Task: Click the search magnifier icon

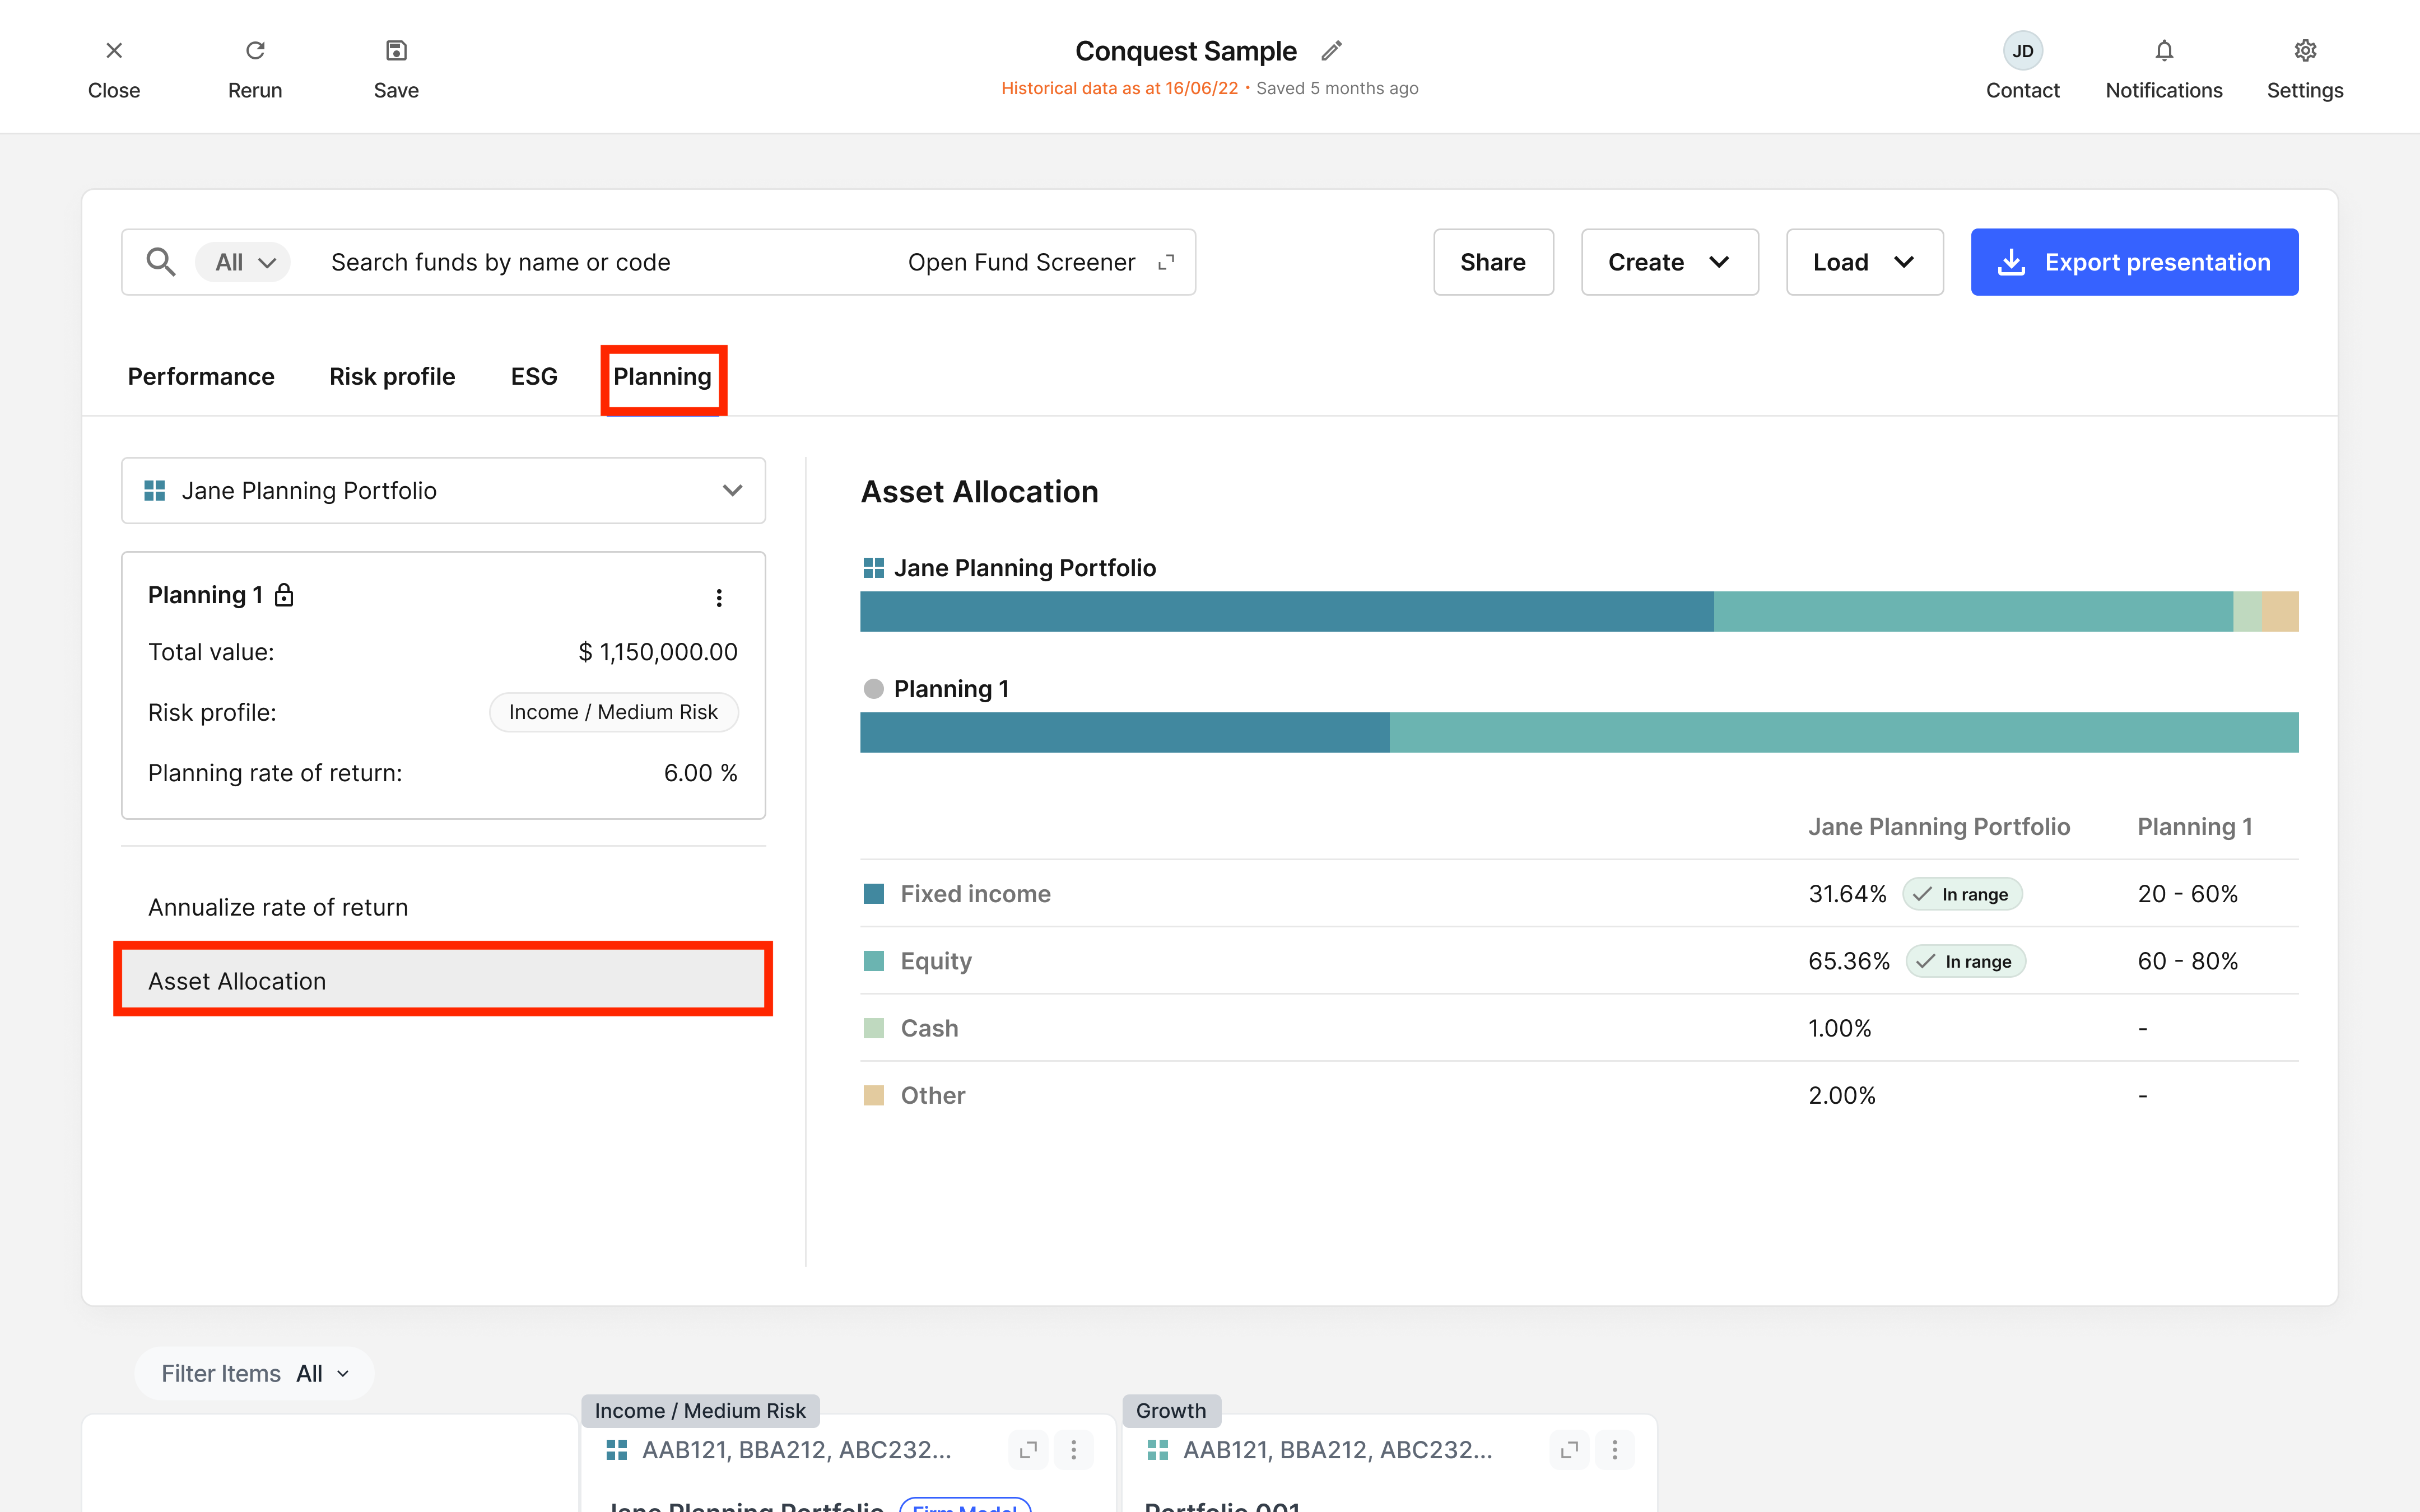Action: (161, 262)
